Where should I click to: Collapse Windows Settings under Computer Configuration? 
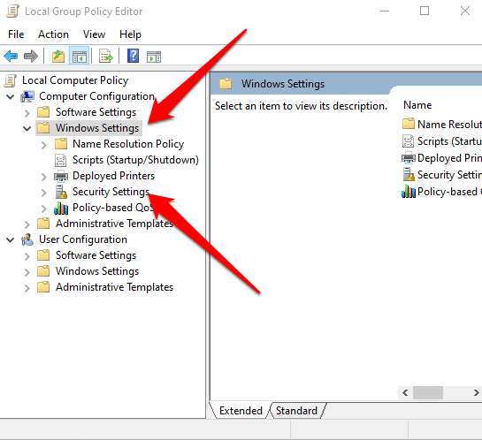[27, 129]
